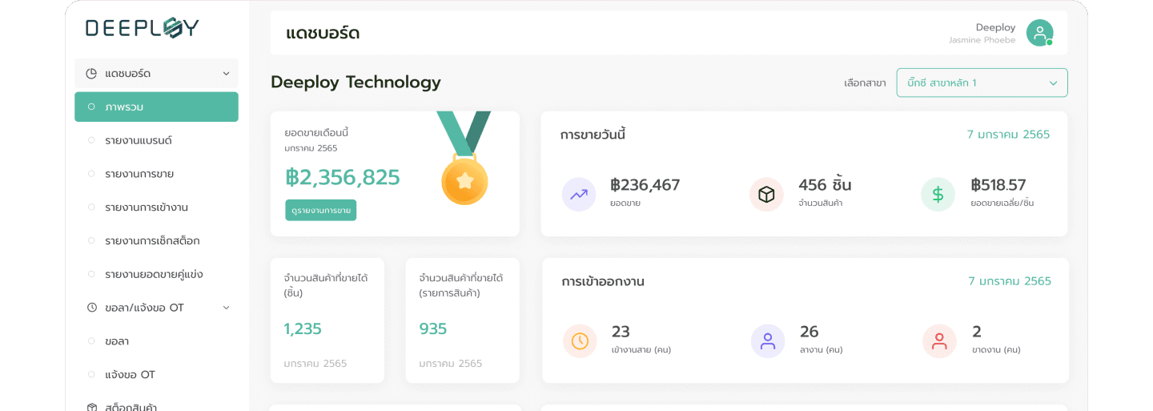Click the 1,235 items sold card
Viewport: 1153px width, 411px height.
(327, 320)
